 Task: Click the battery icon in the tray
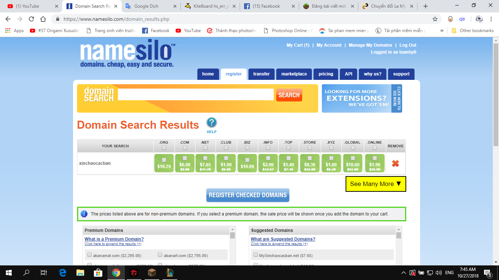[421, 273]
